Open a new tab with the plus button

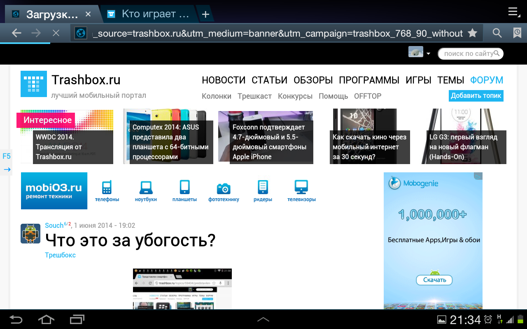[205, 15]
